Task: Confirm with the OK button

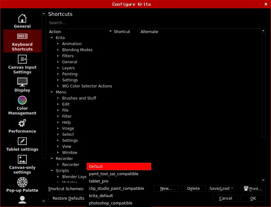Action: 253,198
